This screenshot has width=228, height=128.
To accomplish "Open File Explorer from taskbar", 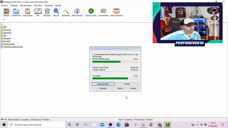I will click(x=143, y=125).
